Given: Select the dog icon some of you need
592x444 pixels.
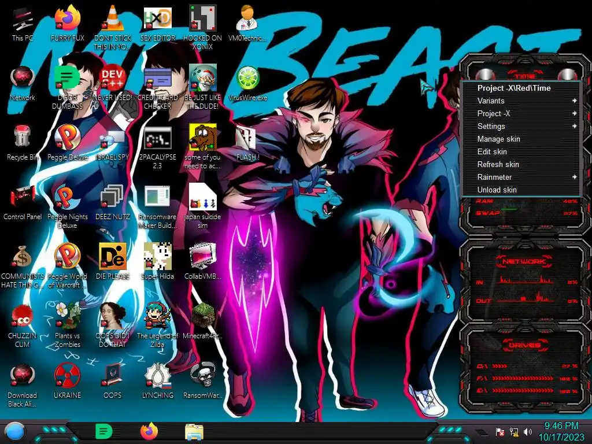Looking at the screenshot, I should click(202, 138).
